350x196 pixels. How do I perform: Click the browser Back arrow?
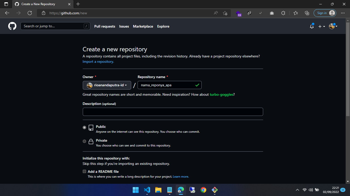(7, 13)
